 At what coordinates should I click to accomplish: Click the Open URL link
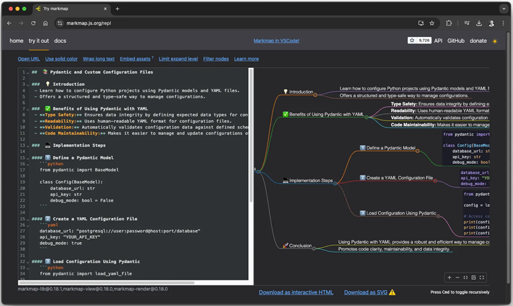click(29, 59)
